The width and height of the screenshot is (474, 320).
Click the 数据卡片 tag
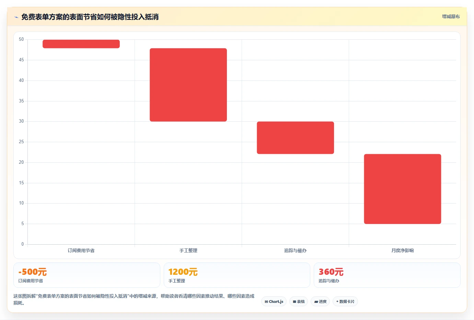(345, 301)
